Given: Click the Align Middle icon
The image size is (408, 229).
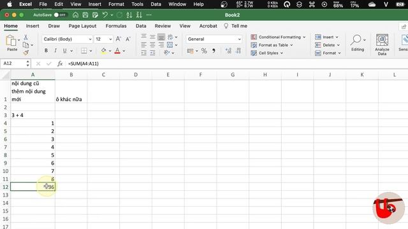Looking at the screenshot, I should (152, 37).
